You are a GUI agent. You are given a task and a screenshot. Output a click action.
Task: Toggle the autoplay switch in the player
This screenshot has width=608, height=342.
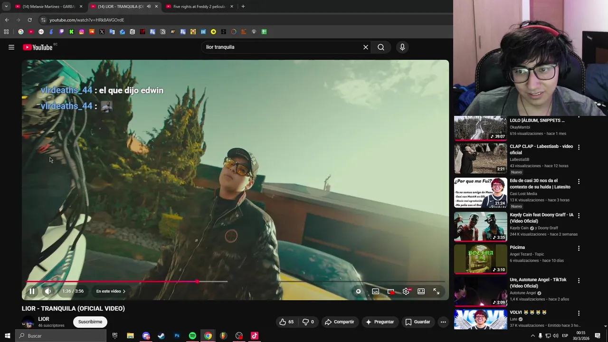(x=358, y=292)
